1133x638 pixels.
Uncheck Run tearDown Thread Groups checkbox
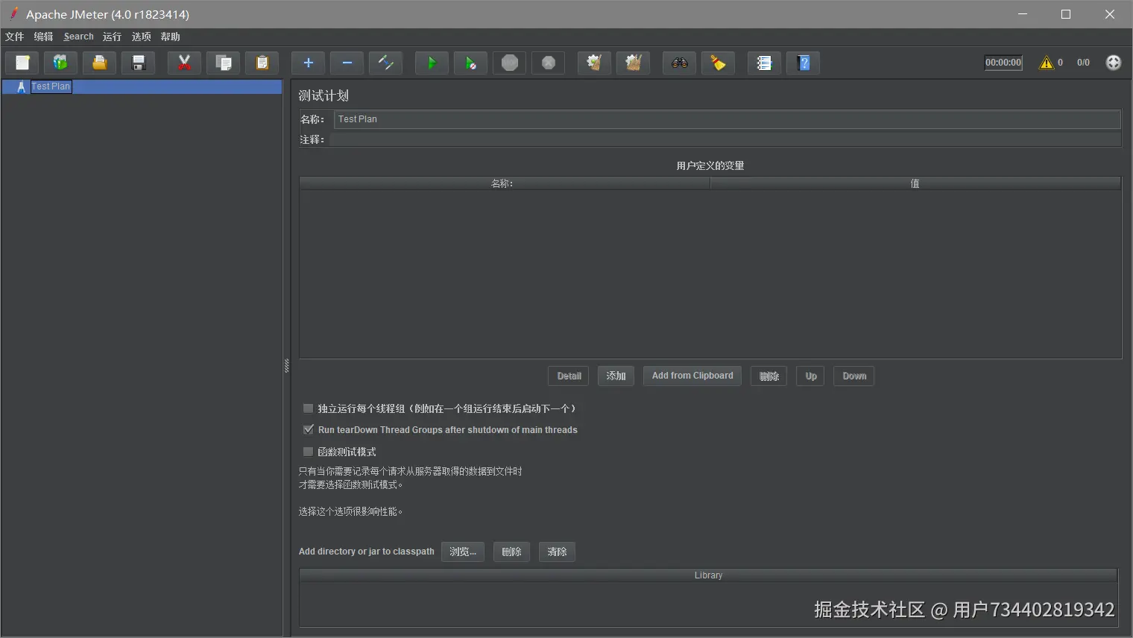[x=308, y=430]
